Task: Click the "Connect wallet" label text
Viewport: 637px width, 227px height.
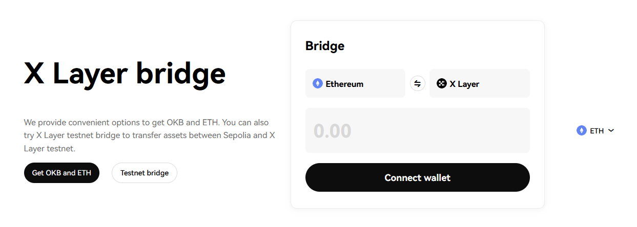Action: (417, 178)
